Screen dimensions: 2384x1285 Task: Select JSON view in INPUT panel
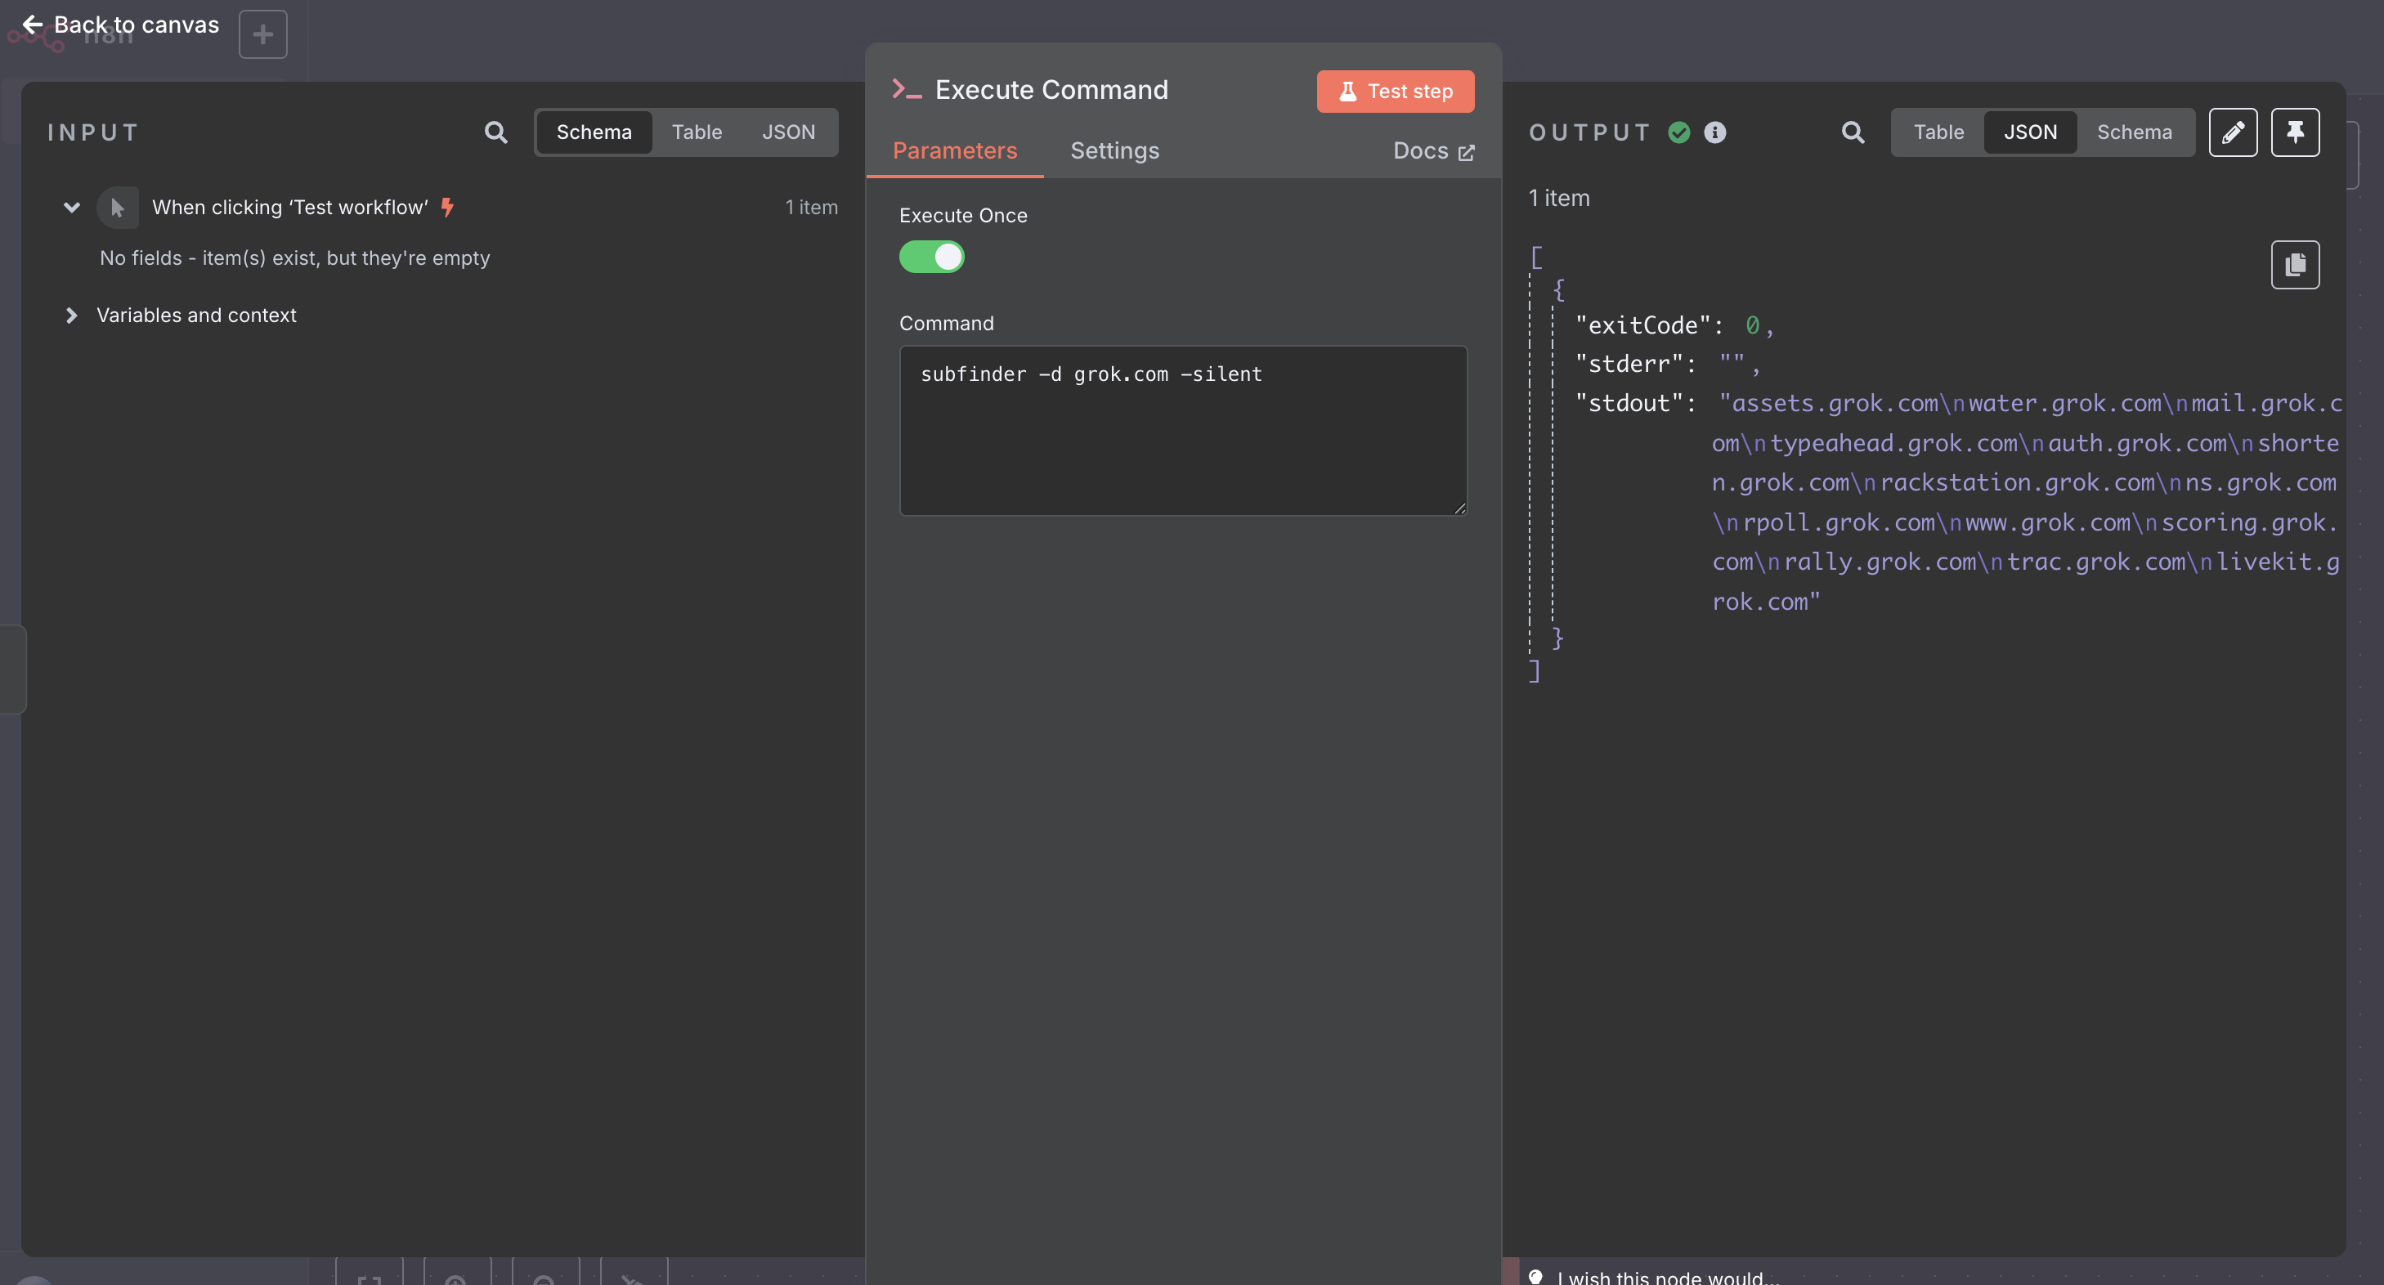(788, 132)
